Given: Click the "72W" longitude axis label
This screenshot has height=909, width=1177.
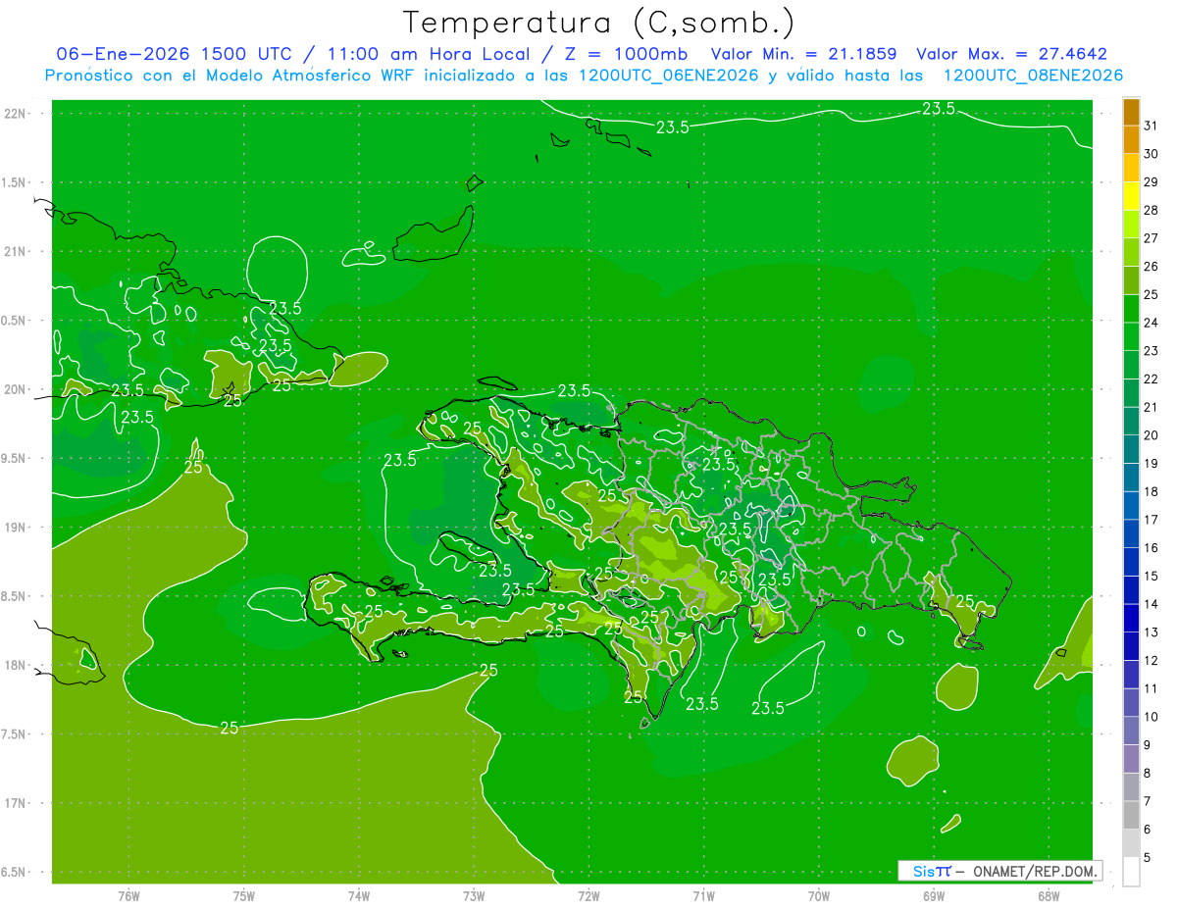Looking at the screenshot, I should pos(588,895).
